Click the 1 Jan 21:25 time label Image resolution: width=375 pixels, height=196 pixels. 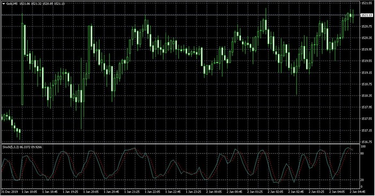[132, 192]
